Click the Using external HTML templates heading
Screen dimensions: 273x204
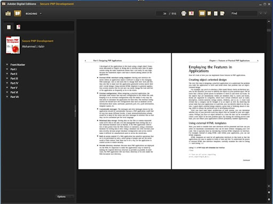pyautogui.click(x=207, y=123)
